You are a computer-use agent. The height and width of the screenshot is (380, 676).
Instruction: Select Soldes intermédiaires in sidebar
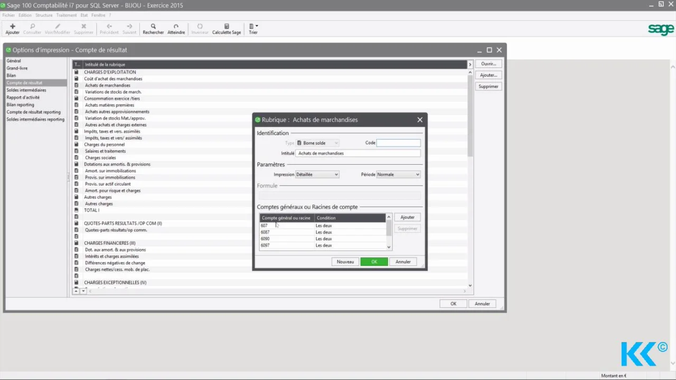(x=36, y=90)
